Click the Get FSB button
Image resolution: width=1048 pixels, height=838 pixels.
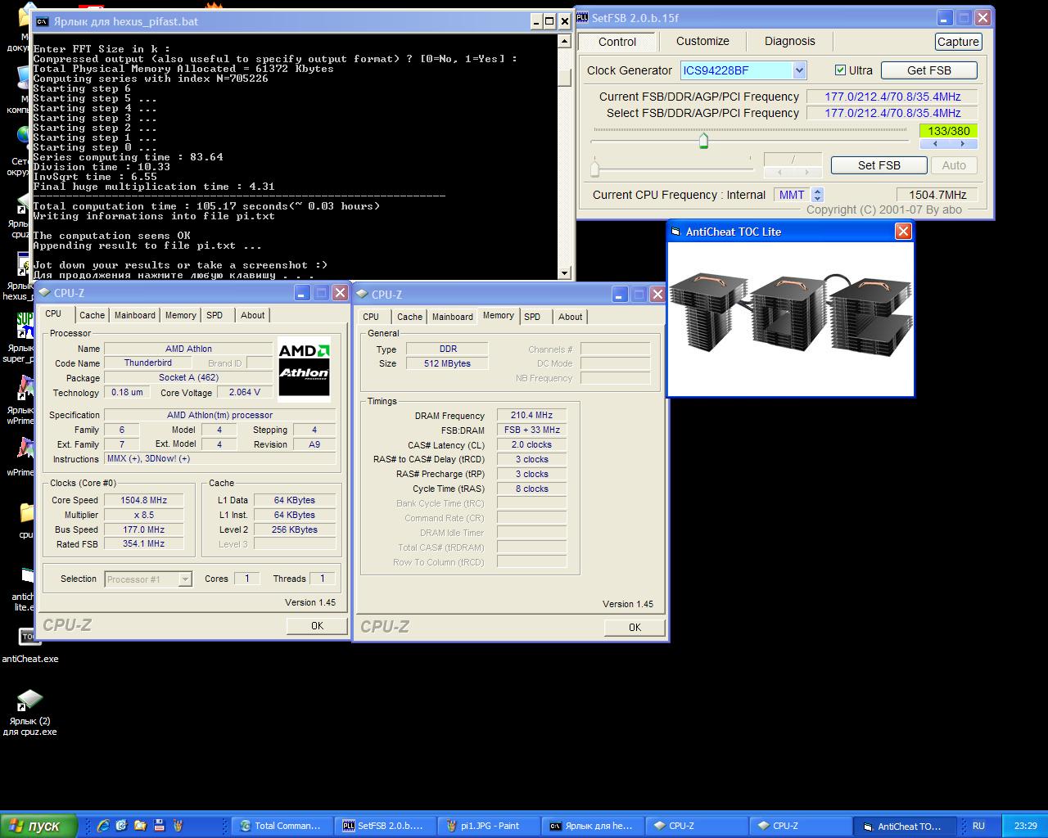929,70
